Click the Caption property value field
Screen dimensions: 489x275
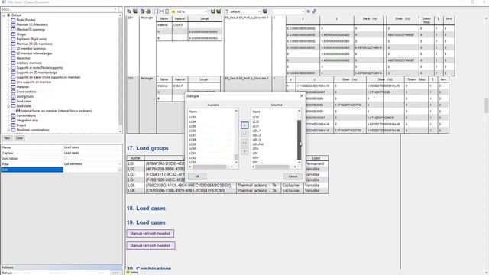coord(92,153)
